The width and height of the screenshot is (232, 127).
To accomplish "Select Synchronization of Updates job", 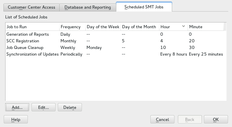I will click(32, 54).
